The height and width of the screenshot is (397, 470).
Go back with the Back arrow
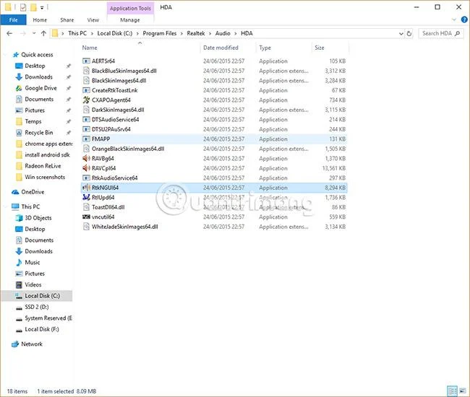9,33
